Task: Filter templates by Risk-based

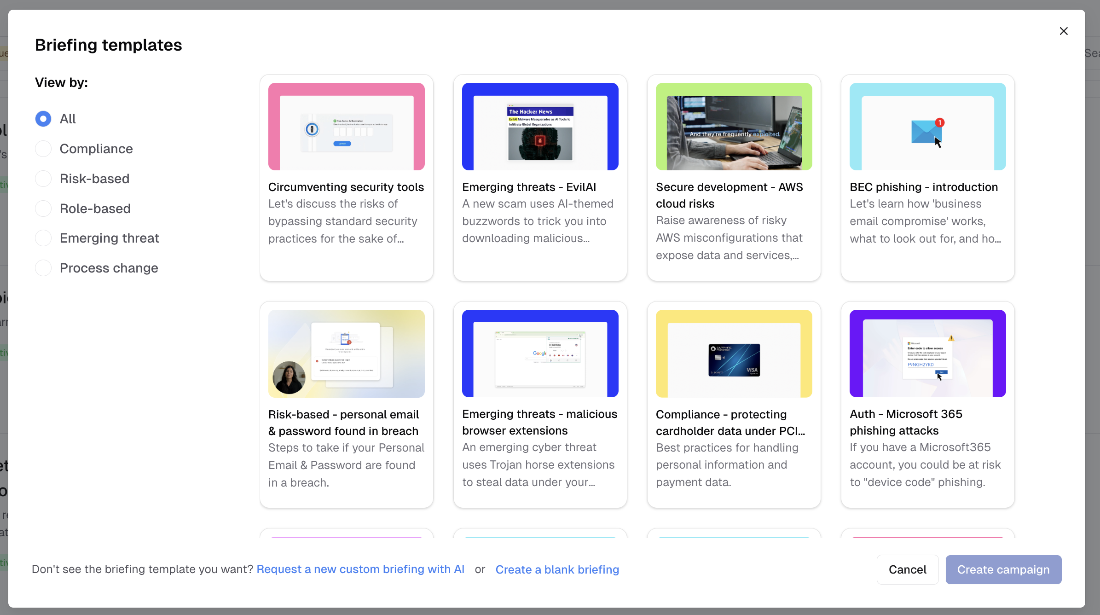Action: (x=43, y=179)
